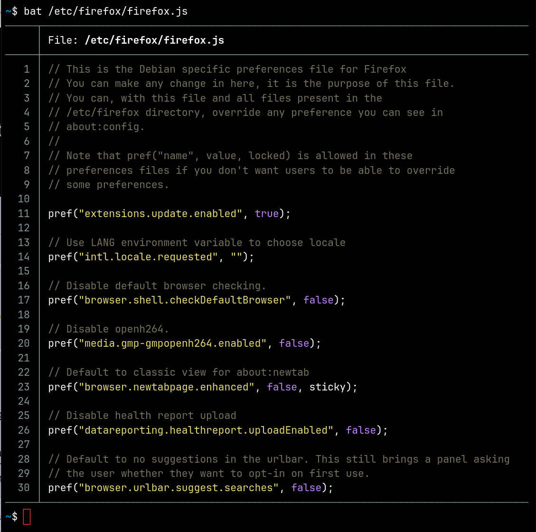The height and width of the screenshot is (532, 536).
Task: Click the comment 'some preferences.'
Action: [x=117, y=185]
